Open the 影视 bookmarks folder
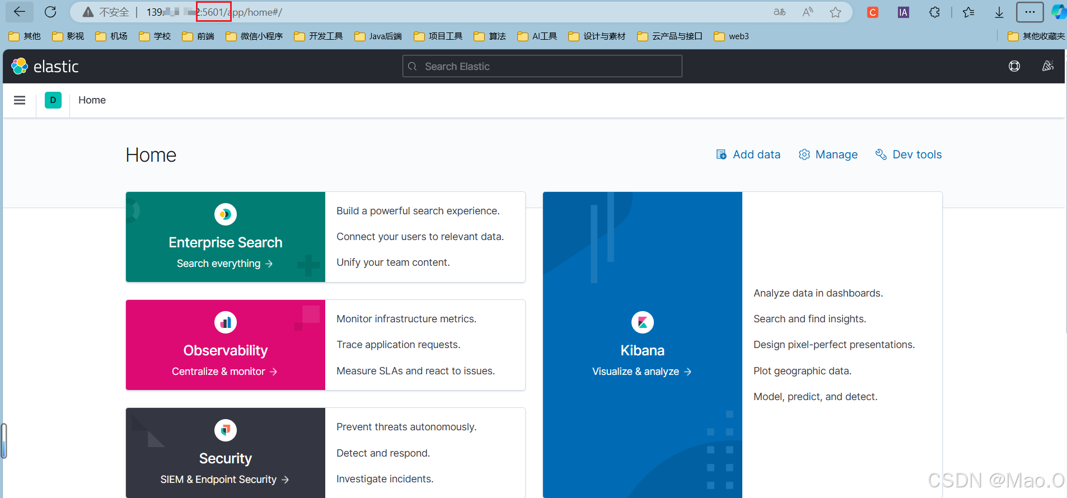1067x498 pixels. [x=68, y=36]
